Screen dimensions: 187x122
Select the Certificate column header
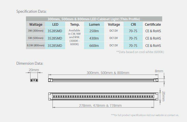[153, 25]
